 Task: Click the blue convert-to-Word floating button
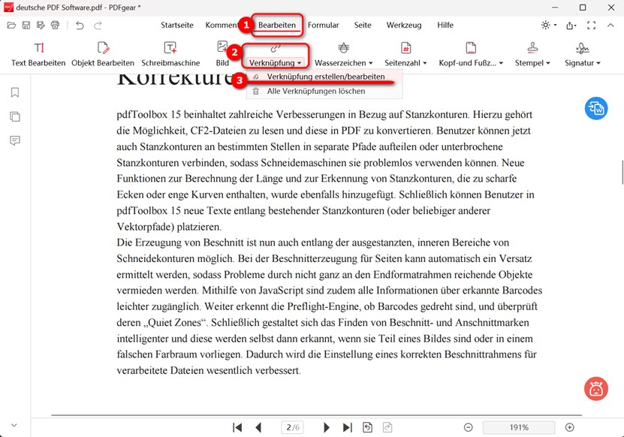pos(595,108)
